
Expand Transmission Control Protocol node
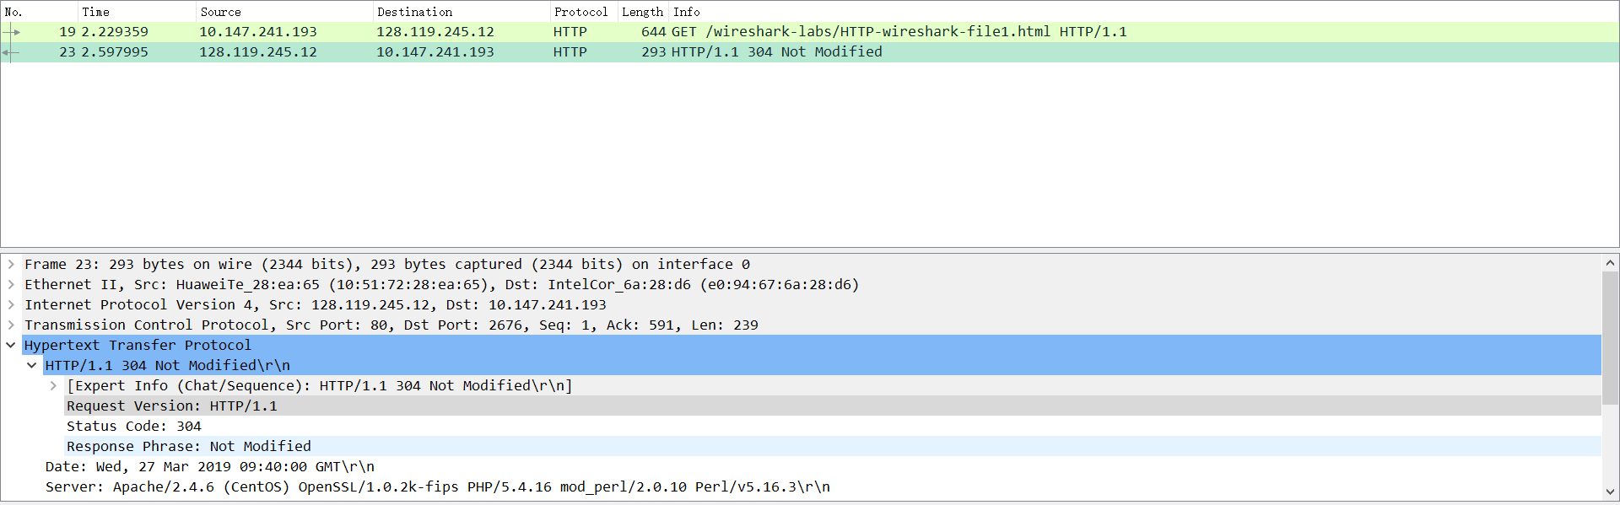click(x=11, y=325)
